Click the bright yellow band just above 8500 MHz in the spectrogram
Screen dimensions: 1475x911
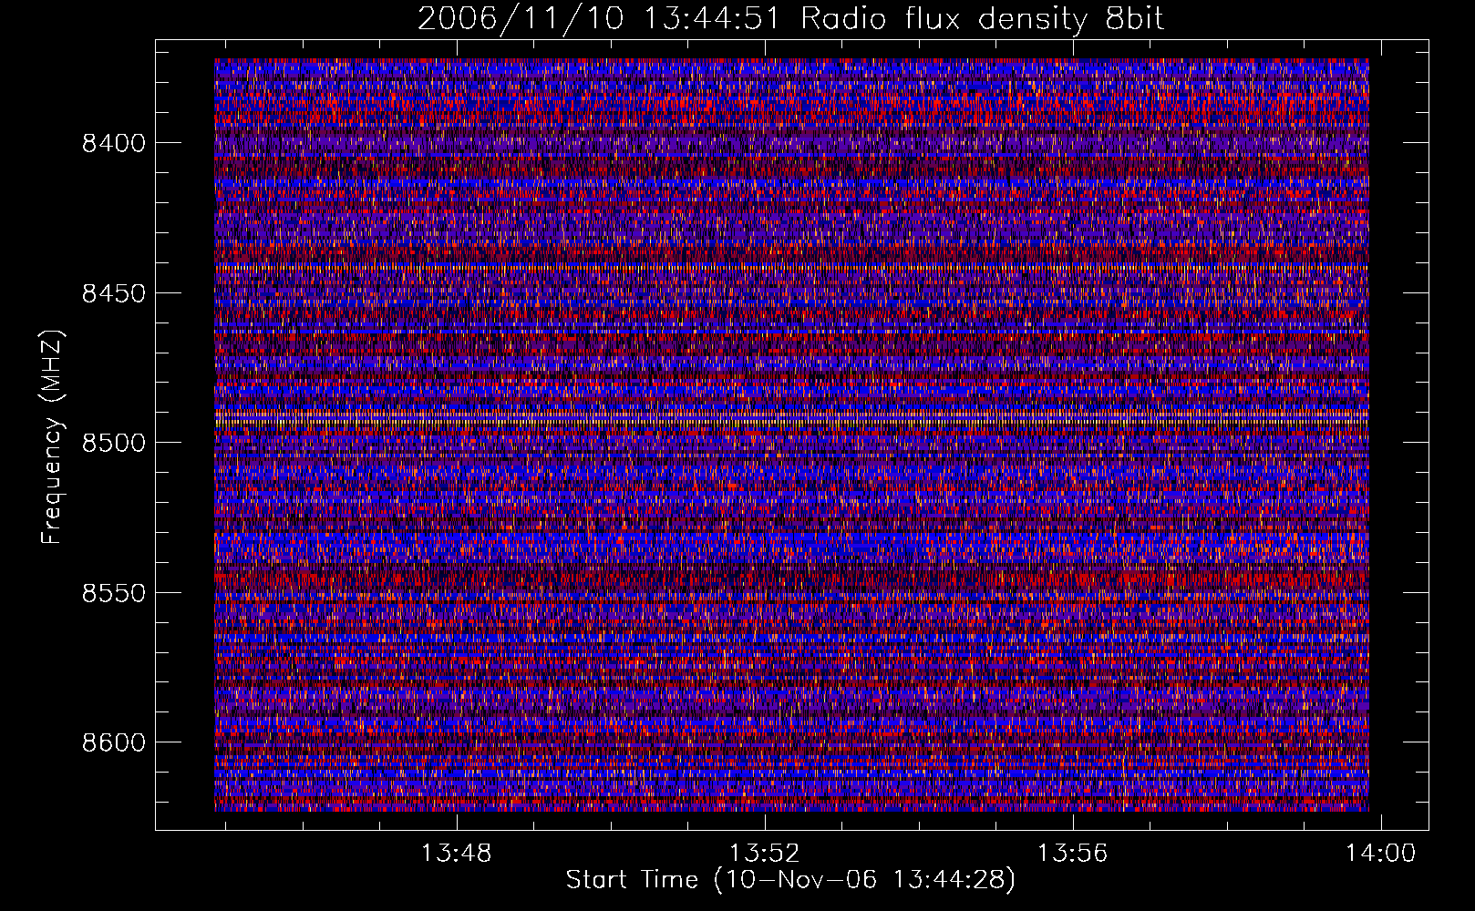pyautogui.click(x=791, y=418)
